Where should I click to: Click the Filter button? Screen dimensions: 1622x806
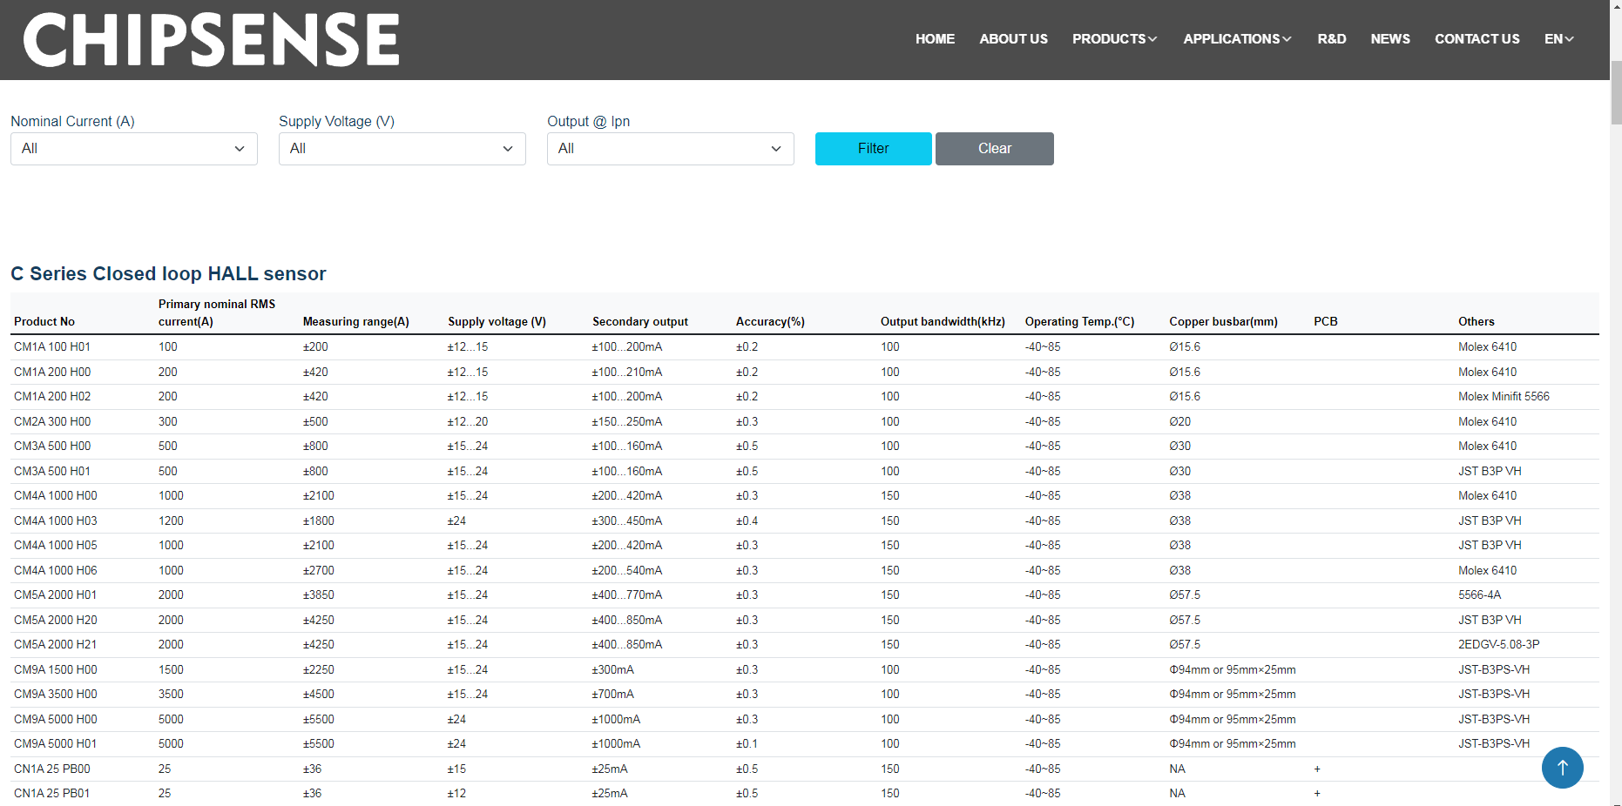pyautogui.click(x=873, y=149)
